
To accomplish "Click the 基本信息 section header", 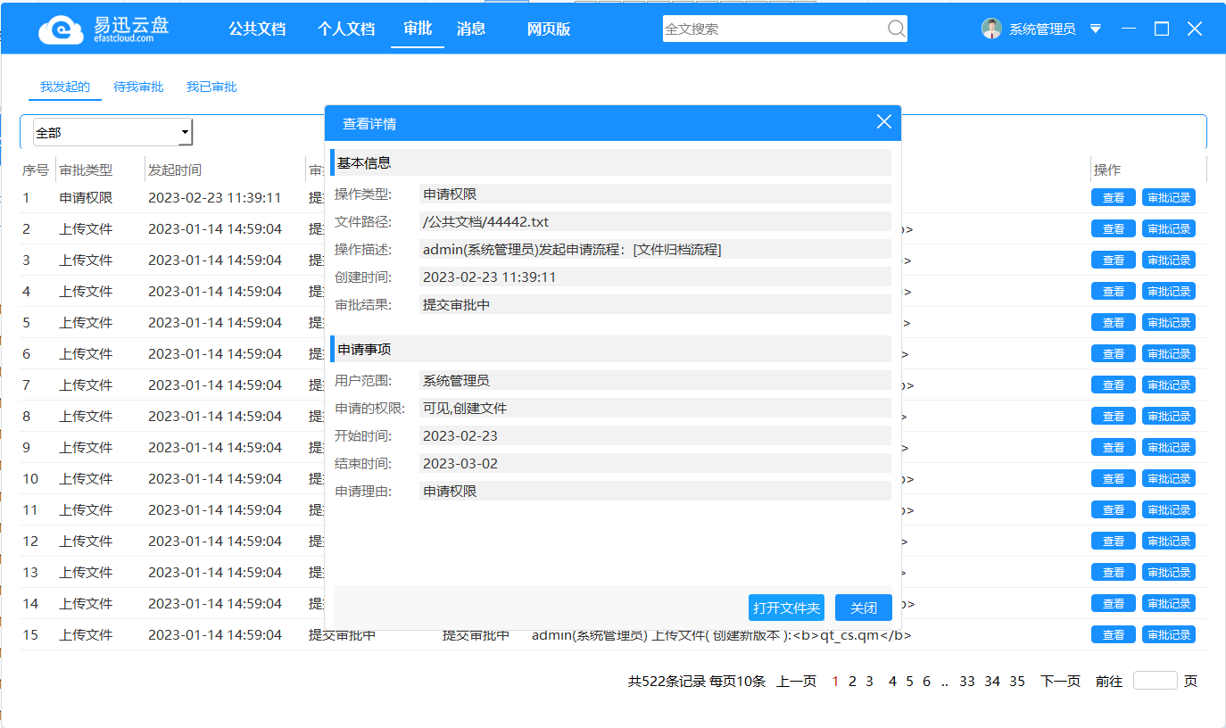I will [610, 162].
